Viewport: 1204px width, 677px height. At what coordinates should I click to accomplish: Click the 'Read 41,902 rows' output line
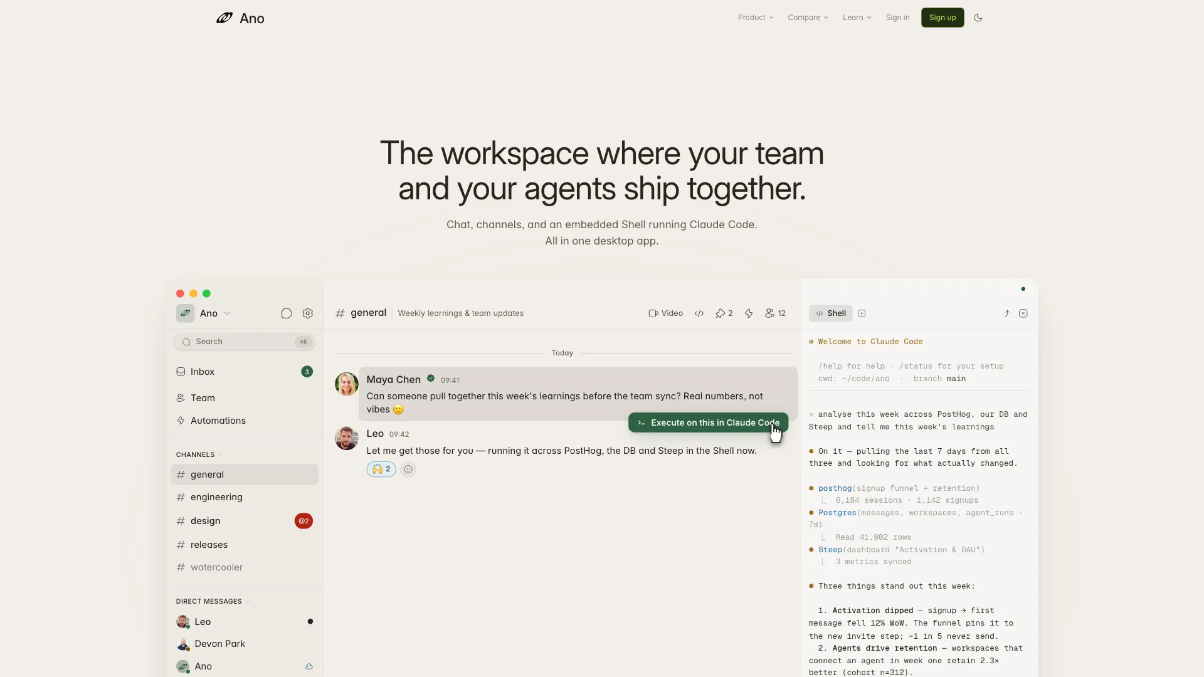click(x=874, y=537)
